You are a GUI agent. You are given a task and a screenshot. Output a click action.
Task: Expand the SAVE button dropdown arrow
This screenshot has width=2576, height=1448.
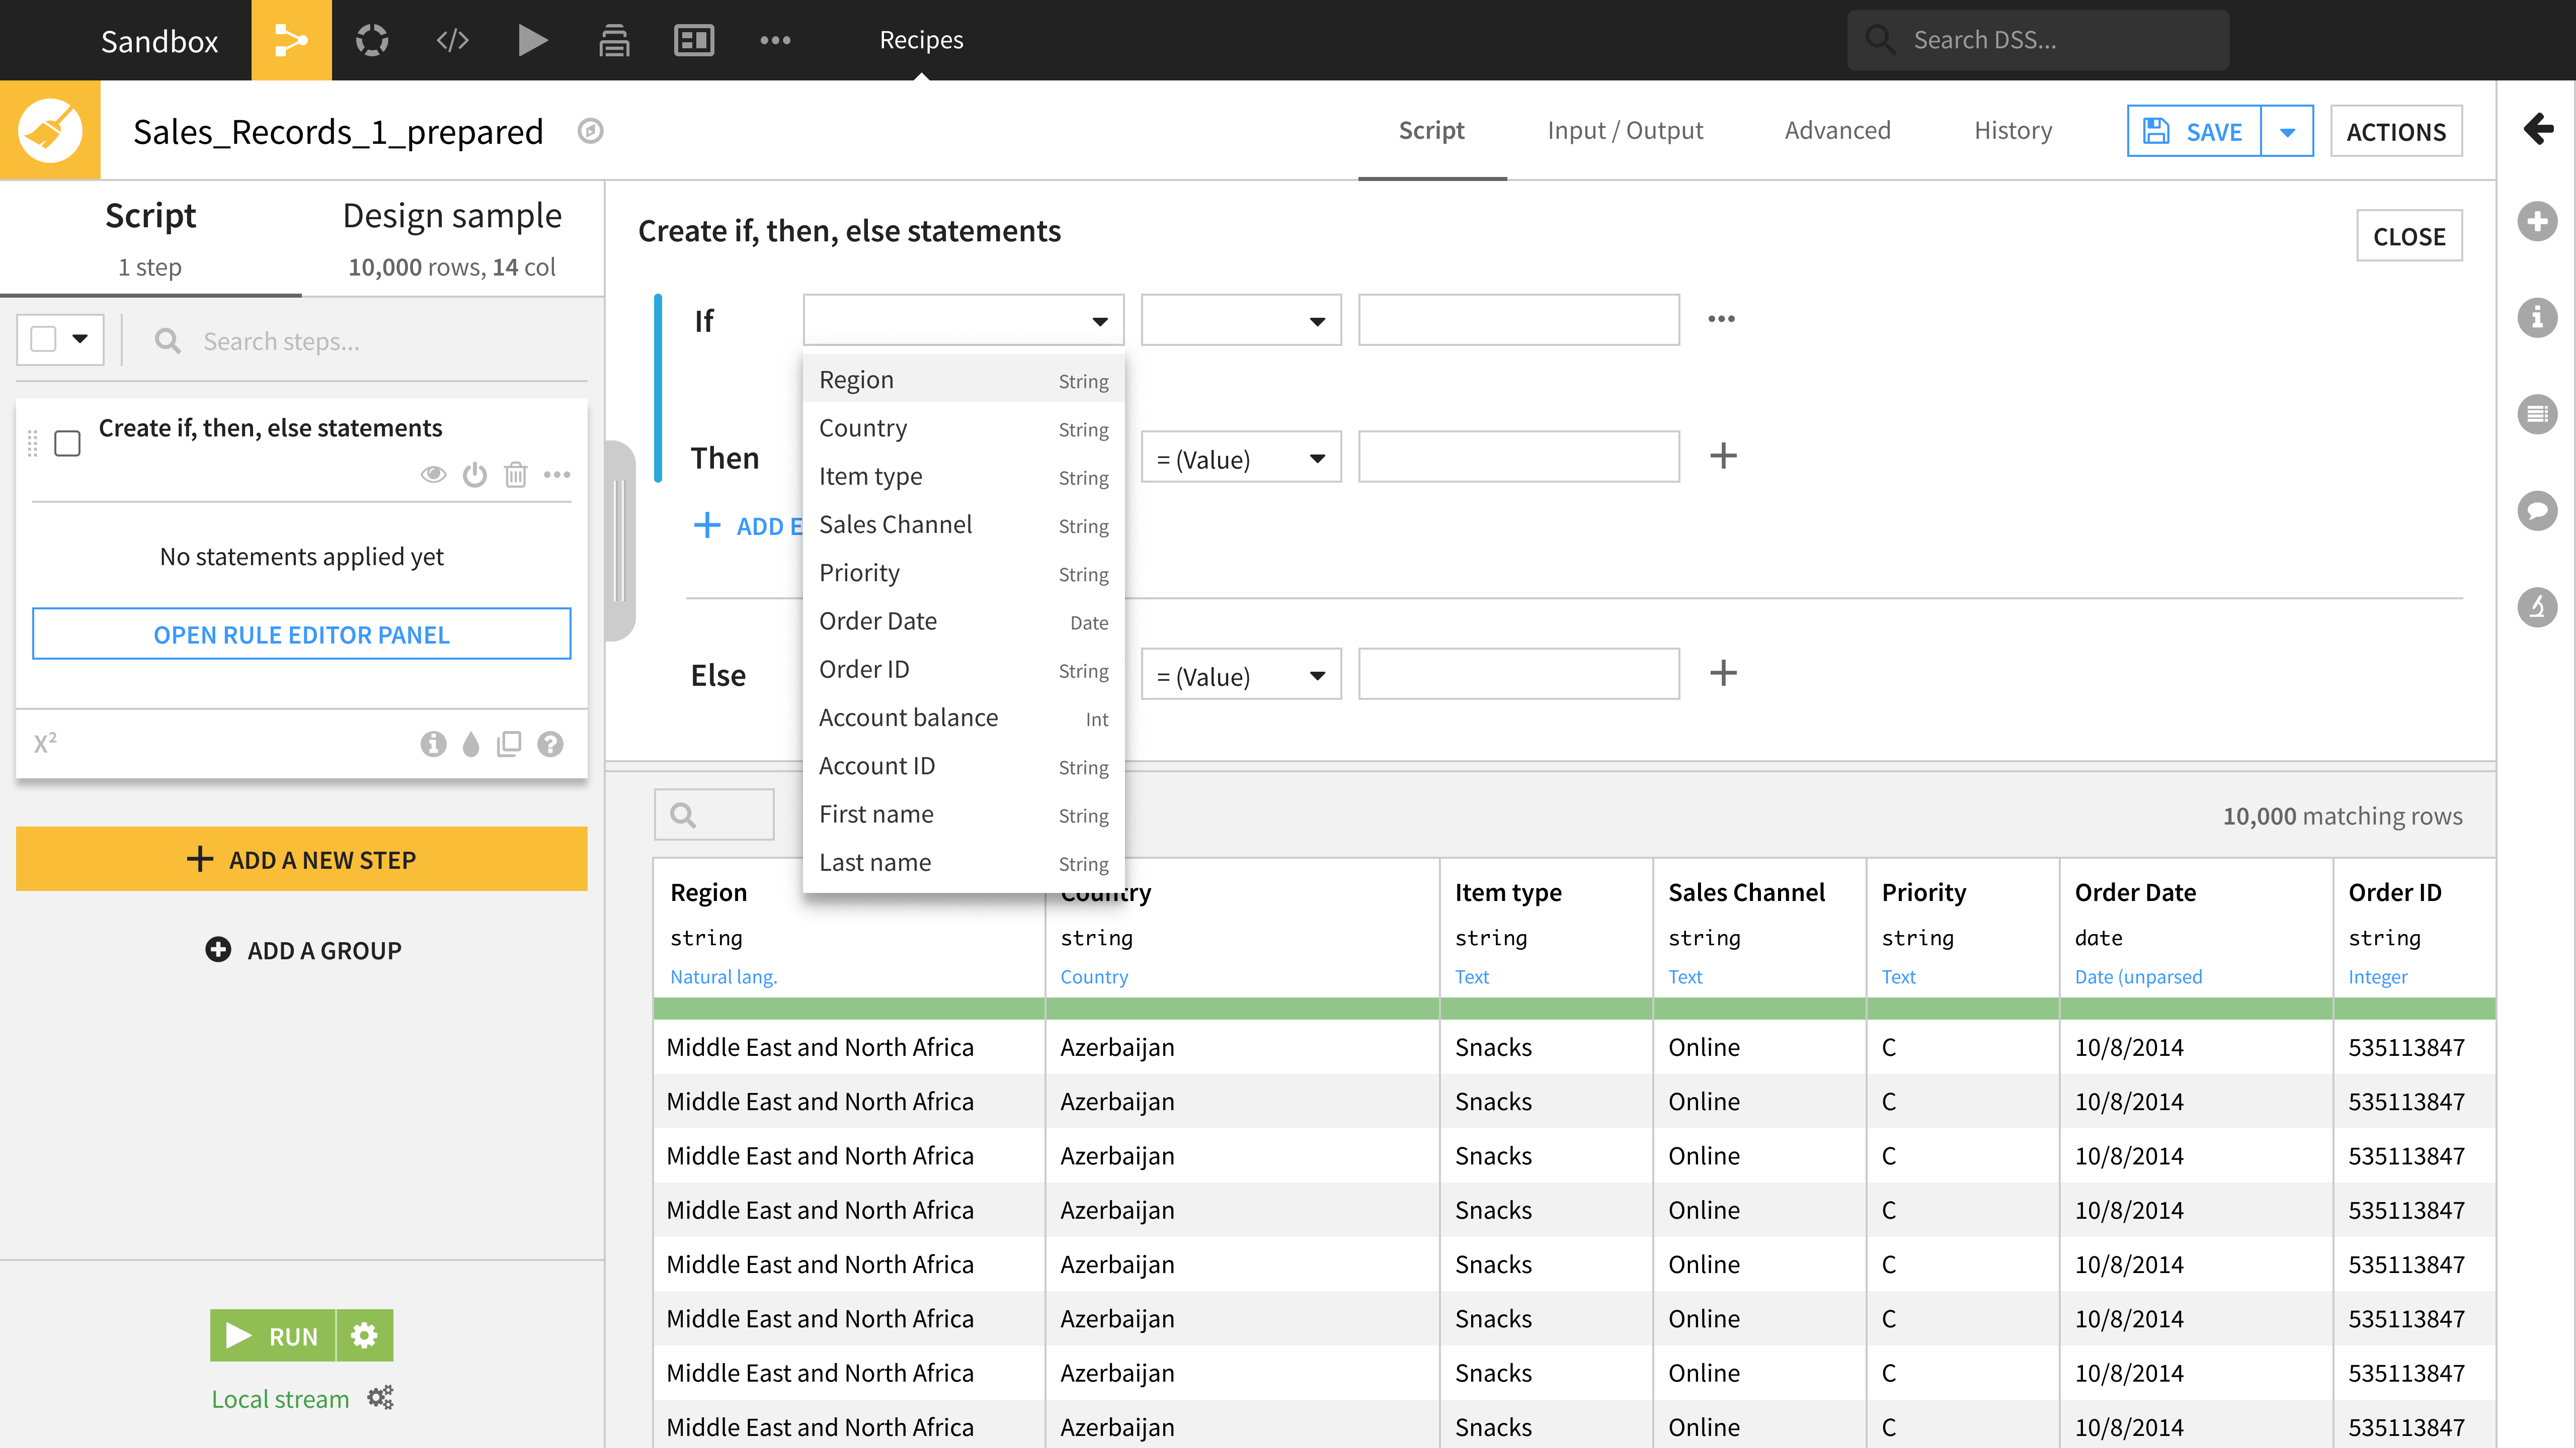pos(2287,131)
